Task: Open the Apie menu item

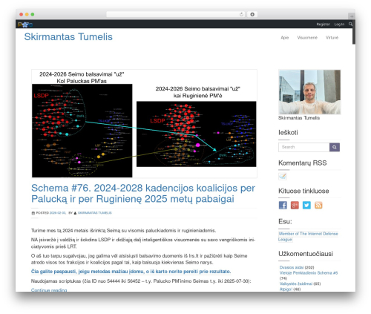Action: coord(285,38)
